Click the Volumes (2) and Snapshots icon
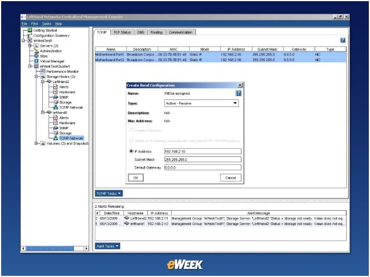This screenshot has width=370, height=277. [43, 143]
